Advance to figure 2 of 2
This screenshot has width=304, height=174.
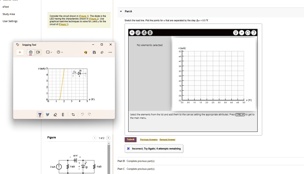pyautogui.click(x=108, y=138)
